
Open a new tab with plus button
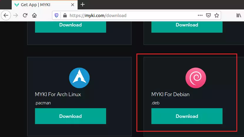click(x=83, y=4)
